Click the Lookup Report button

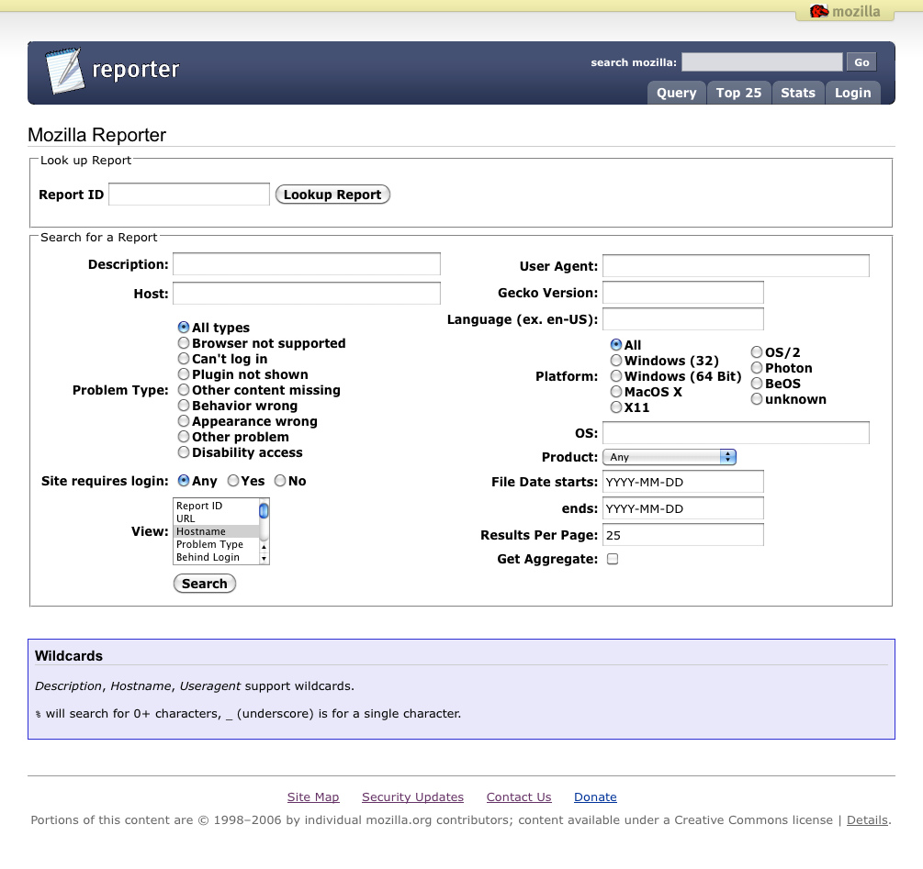point(332,195)
